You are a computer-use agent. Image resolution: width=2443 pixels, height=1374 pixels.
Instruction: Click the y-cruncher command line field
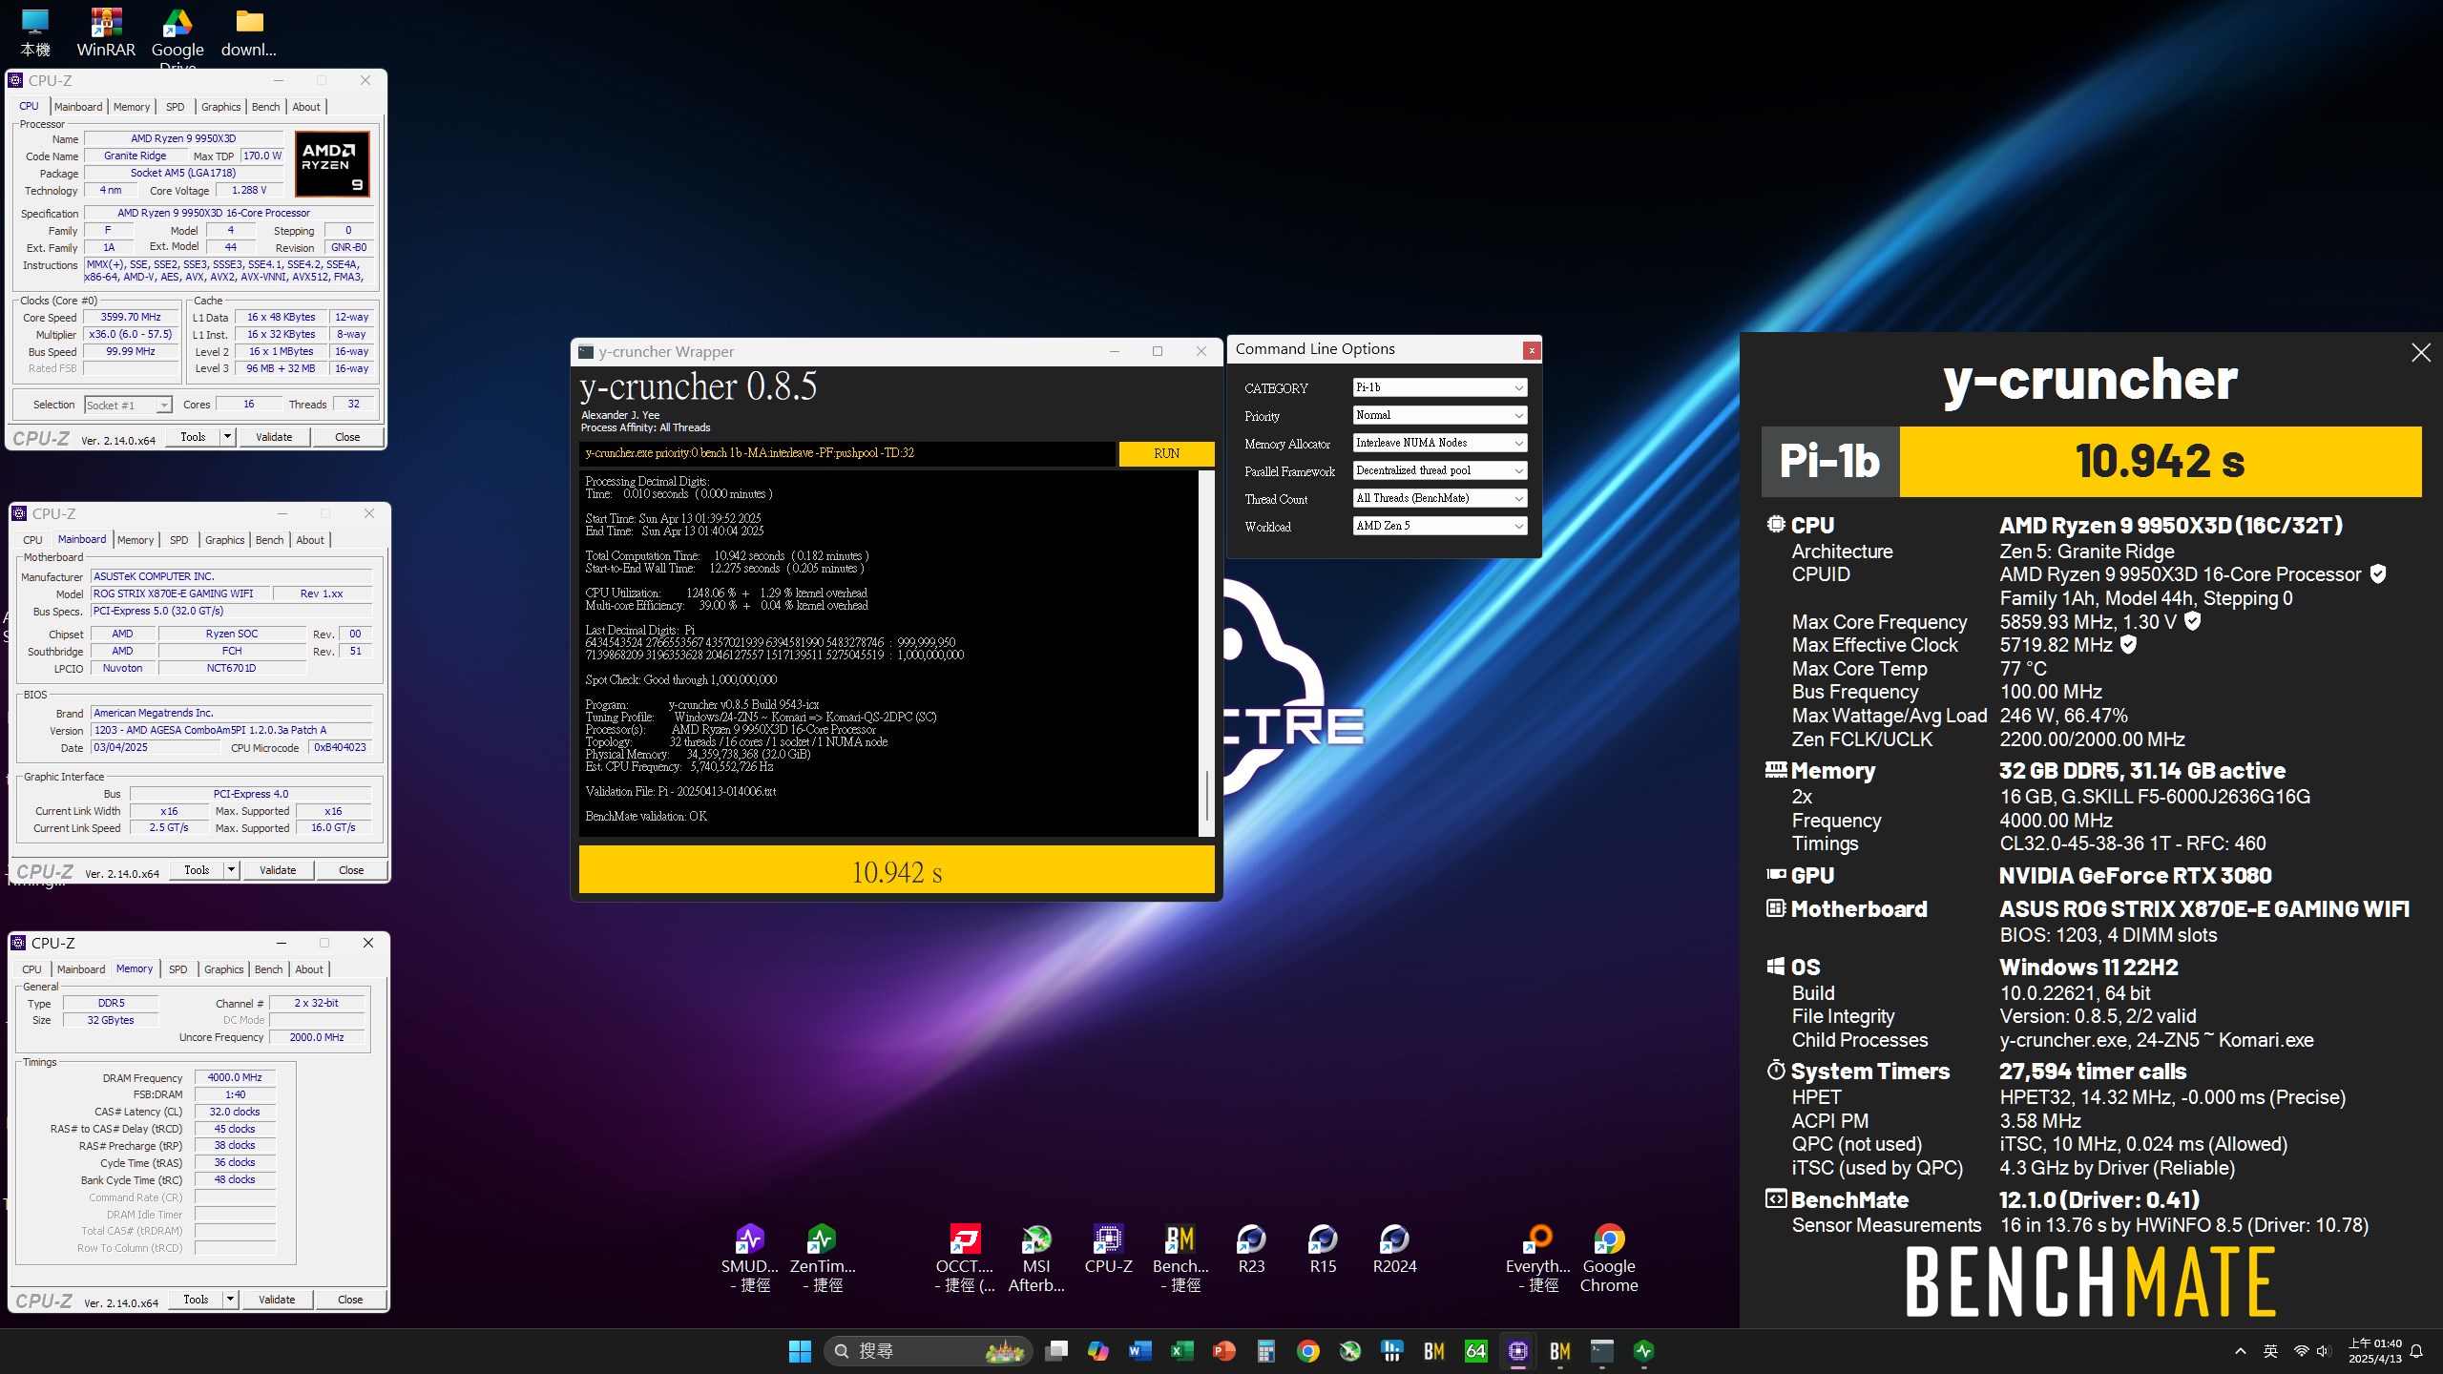[847, 453]
